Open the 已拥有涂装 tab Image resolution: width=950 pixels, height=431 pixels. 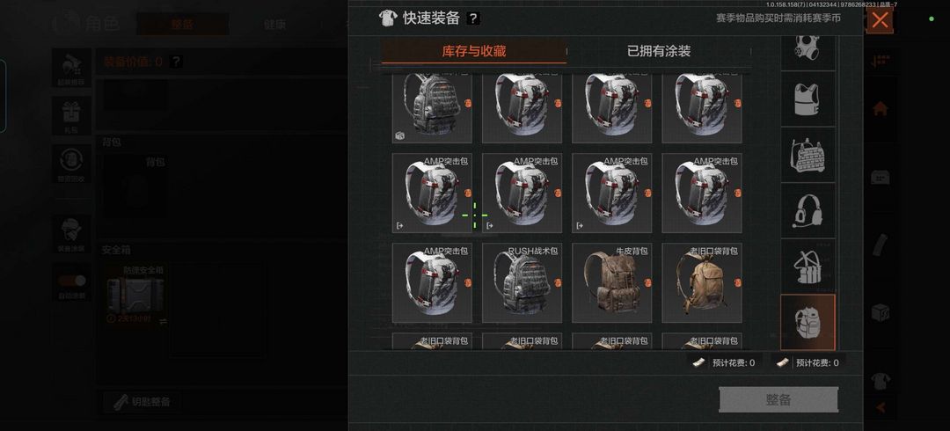(659, 52)
